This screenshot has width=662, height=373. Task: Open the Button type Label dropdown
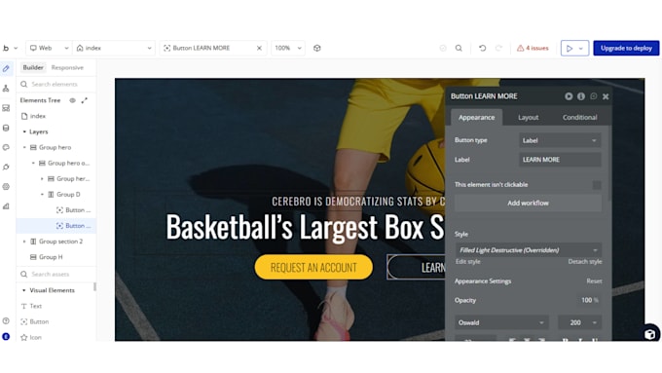click(560, 140)
